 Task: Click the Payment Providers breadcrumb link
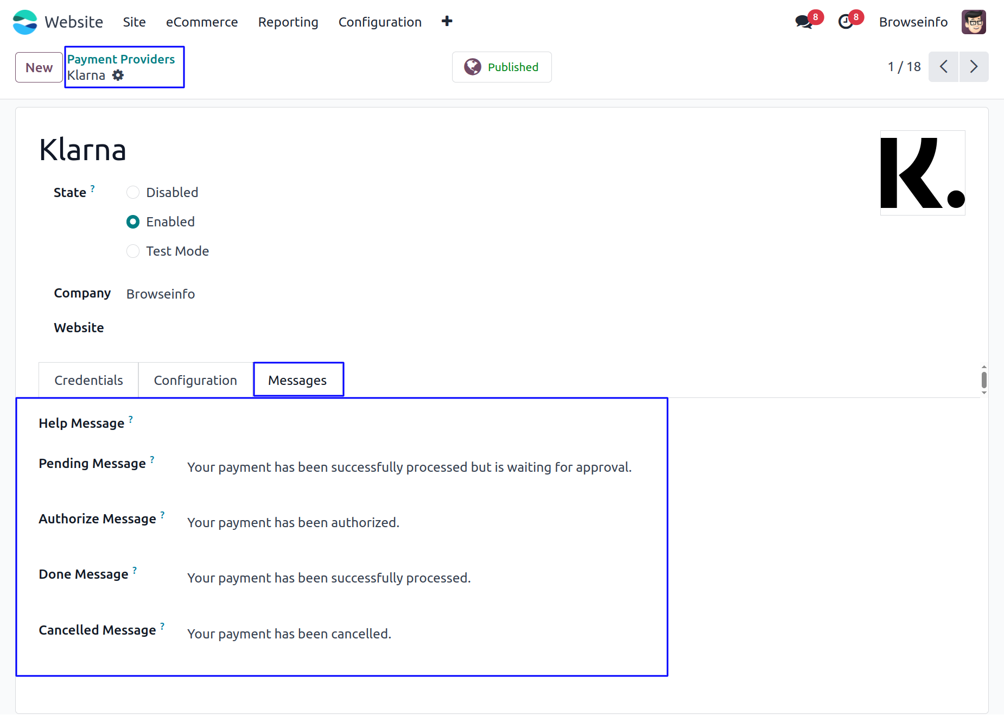click(121, 59)
